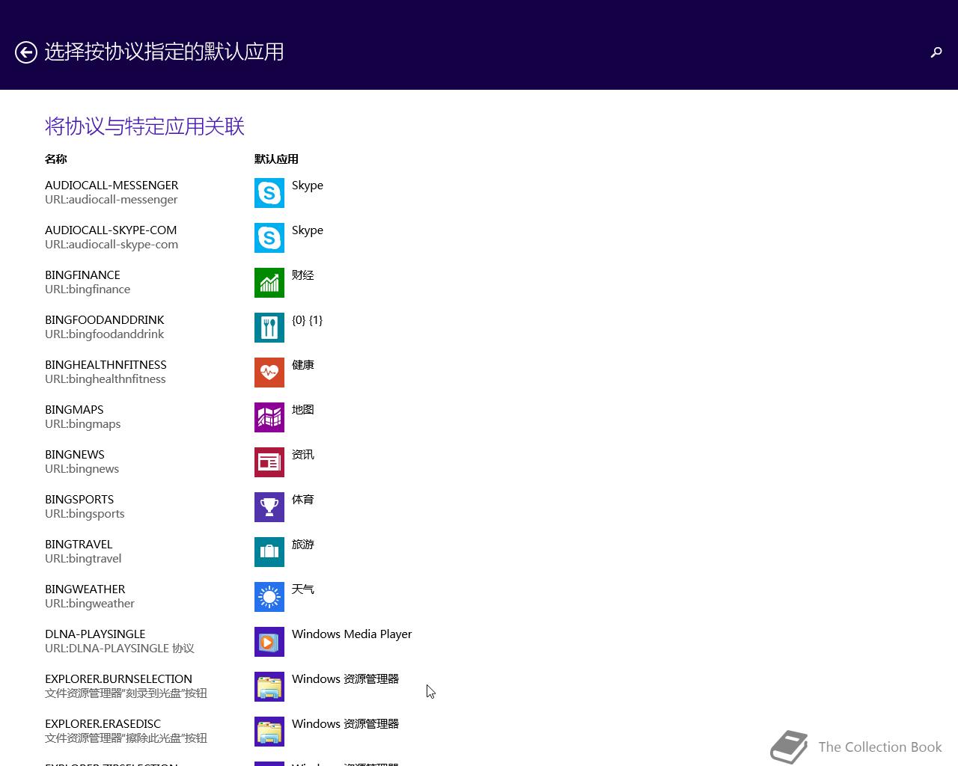Viewport: 958px width, 766px height.
Task: Click the {0} {1} app label
Action: click(308, 320)
